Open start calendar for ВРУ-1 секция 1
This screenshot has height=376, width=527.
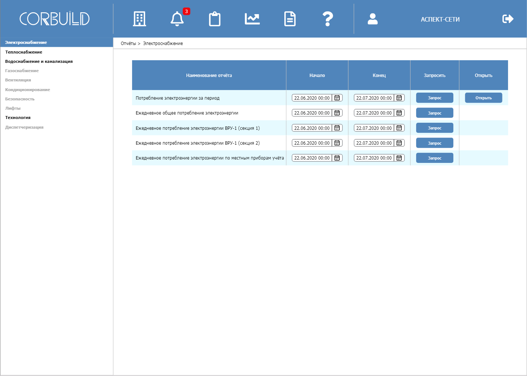point(337,128)
